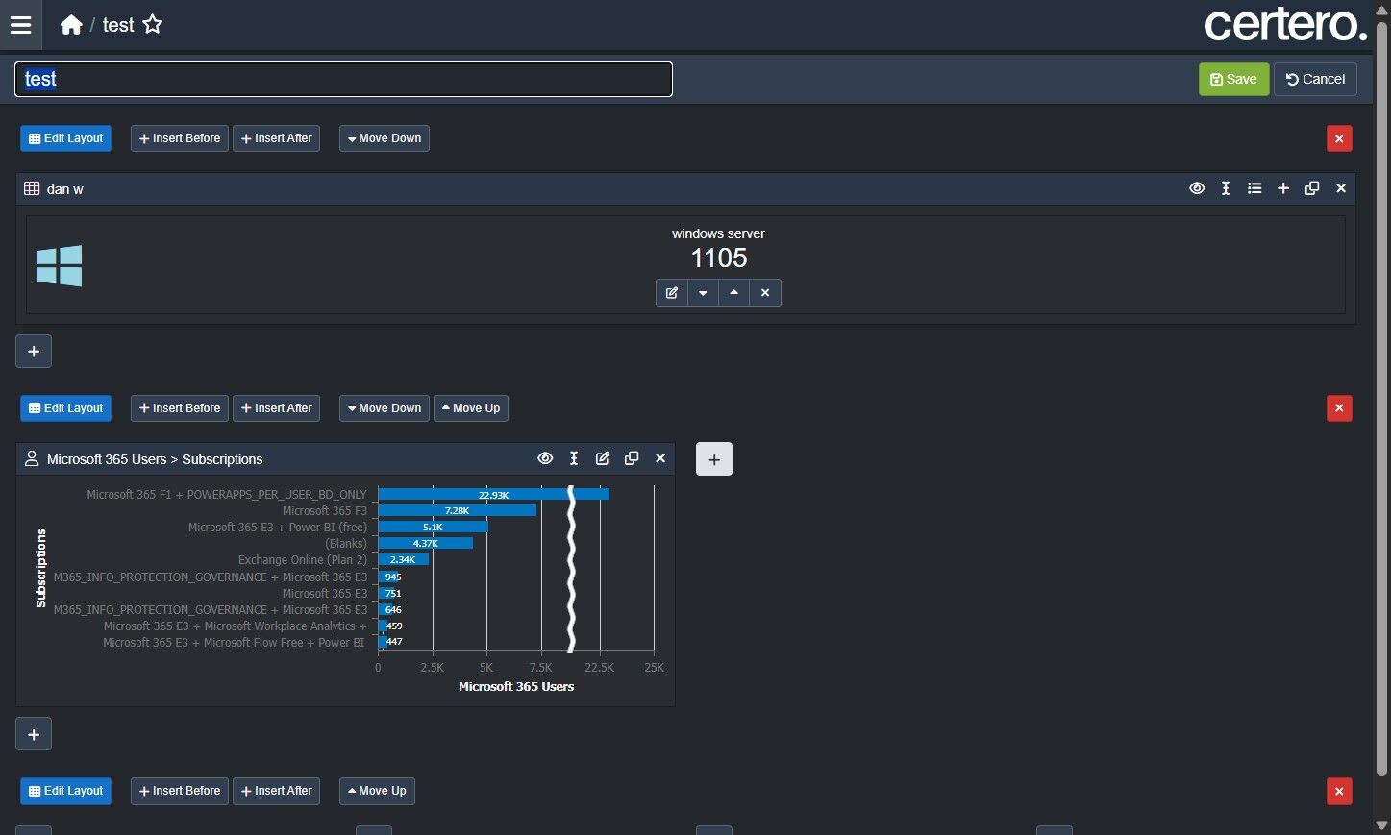Click the grid icon beside dan w
The image size is (1391, 835).
32,188
